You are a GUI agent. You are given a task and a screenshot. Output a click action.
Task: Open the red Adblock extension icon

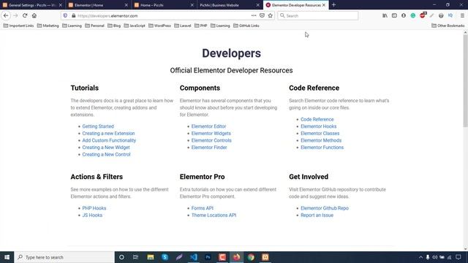click(x=423, y=15)
